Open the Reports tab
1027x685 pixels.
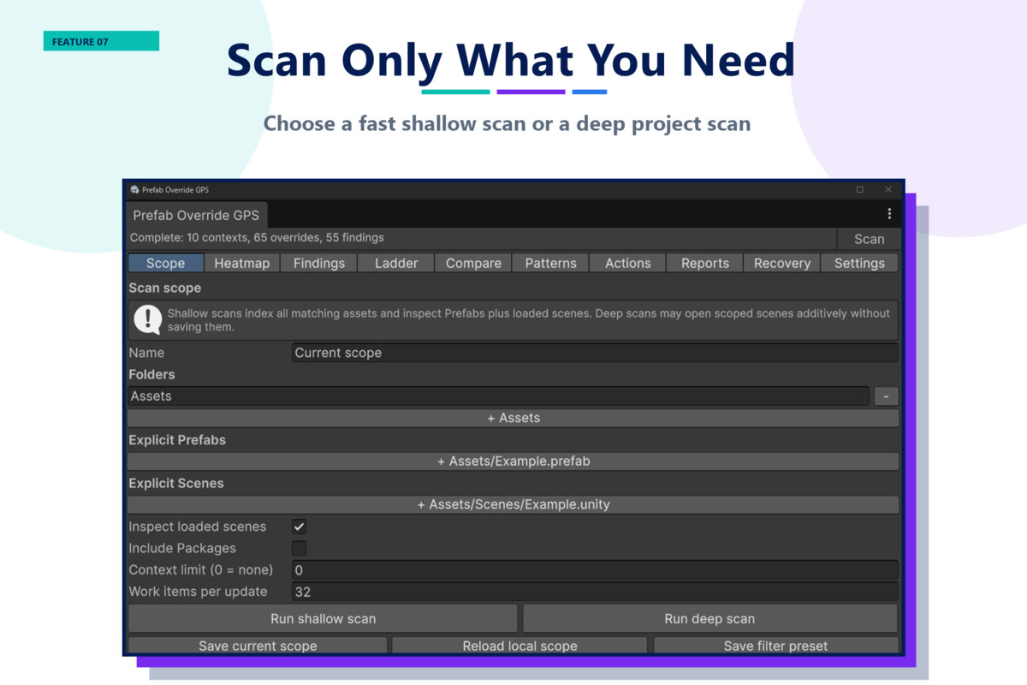pos(705,263)
